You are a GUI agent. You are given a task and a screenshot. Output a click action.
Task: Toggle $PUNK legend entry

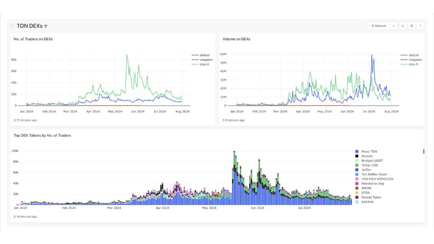363,188
